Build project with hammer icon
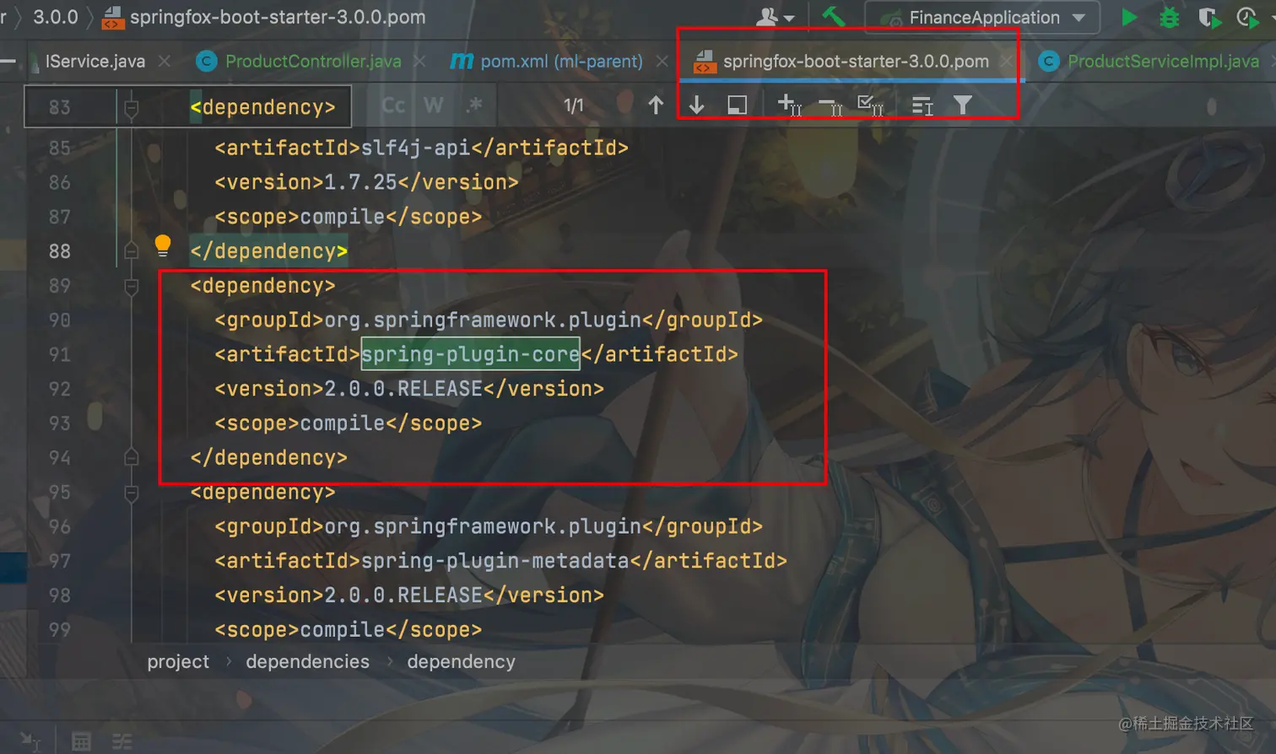The height and width of the screenshot is (754, 1276). [x=834, y=17]
